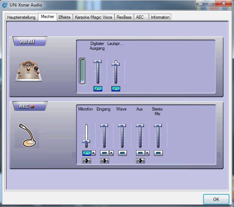Click the Mikrofon monitor speaker icon

point(87,161)
